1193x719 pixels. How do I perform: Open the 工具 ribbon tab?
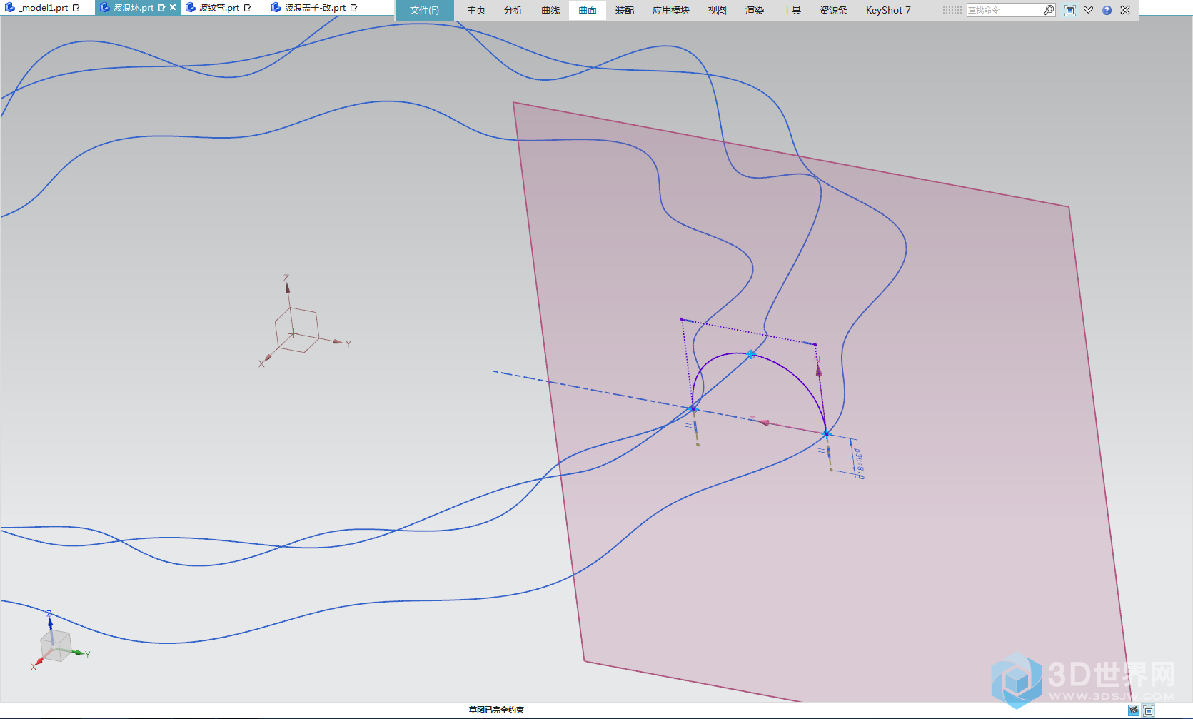pos(792,10)
